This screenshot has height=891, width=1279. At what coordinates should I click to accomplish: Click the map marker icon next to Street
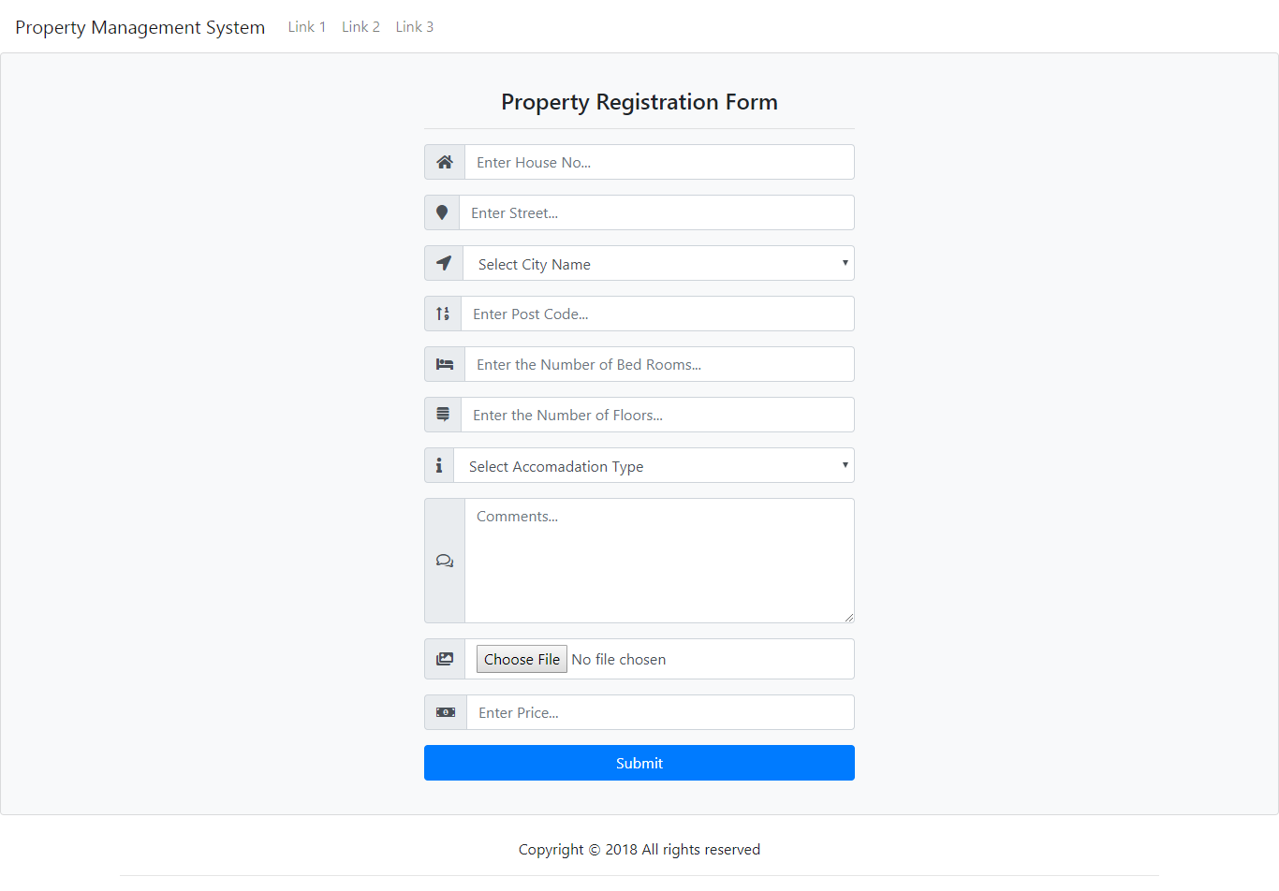pos(442,212)
